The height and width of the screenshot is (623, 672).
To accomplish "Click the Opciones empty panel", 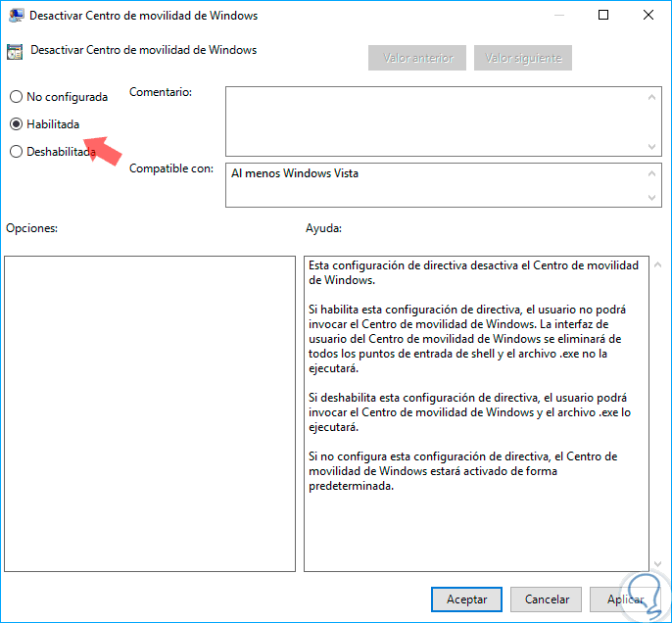I will coord(150,413).
